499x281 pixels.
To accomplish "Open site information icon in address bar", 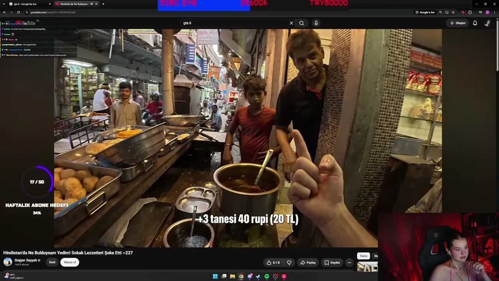I will pyautogui.click(x=27, y=12).
